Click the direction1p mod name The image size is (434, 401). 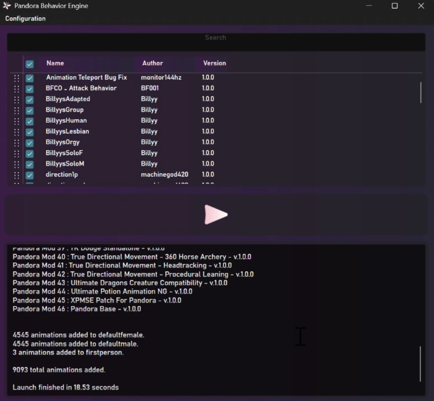(x=62, y=174)
